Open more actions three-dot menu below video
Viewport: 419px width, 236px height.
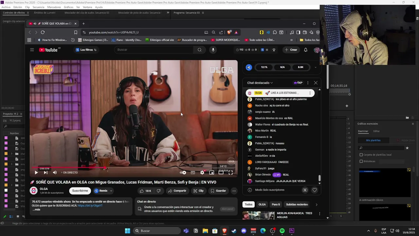pyautogui.click(x=234, y=191)
